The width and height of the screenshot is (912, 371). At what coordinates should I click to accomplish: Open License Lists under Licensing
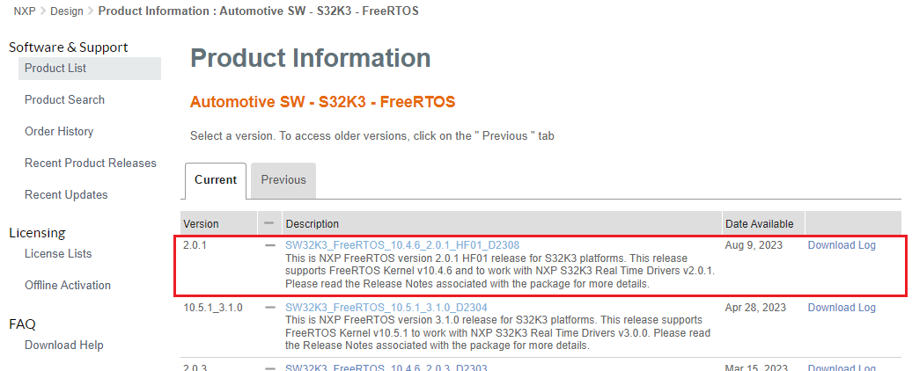tap(58, 254)
